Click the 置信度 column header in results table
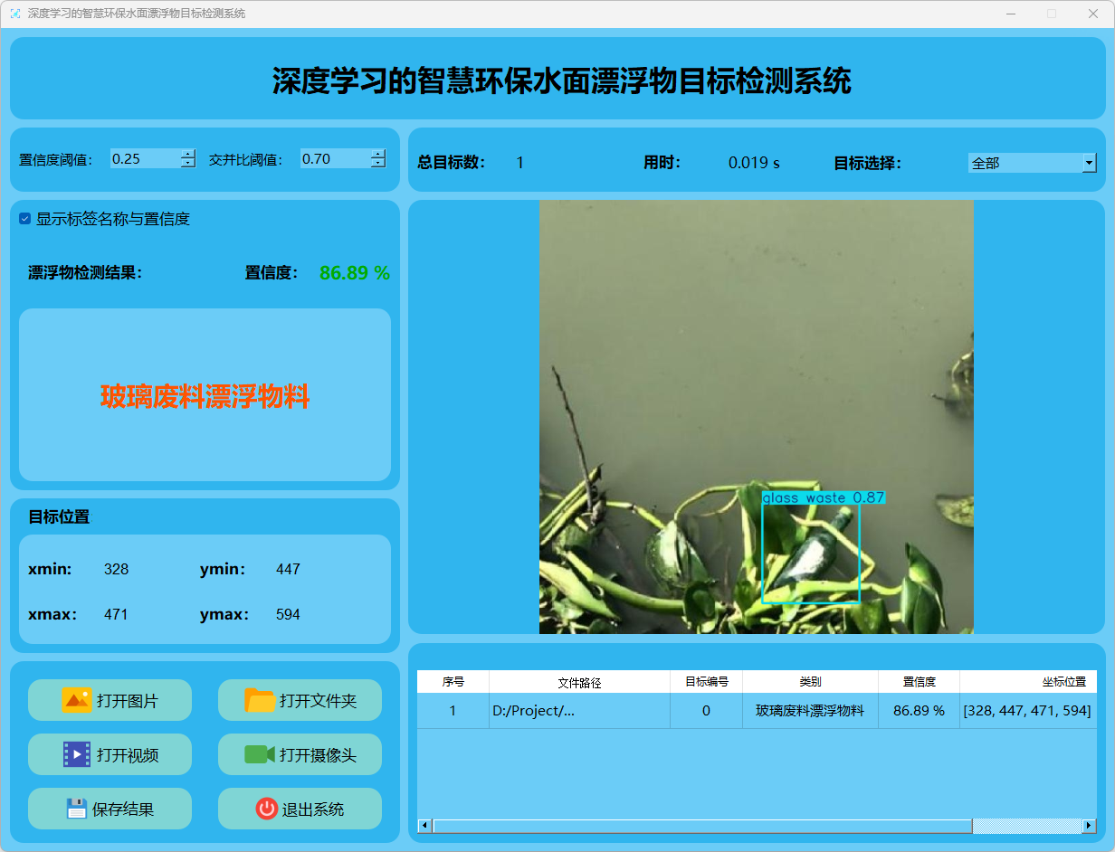Viewport: 1115px width, 852px height. pyautogui.click(x=919, y=682)
